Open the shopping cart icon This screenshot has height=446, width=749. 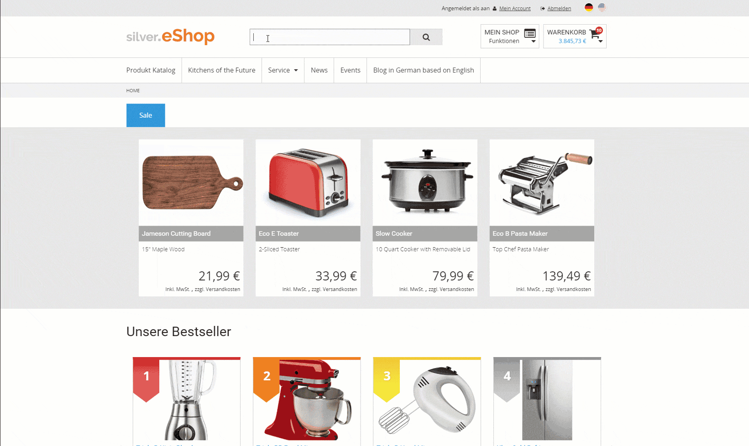click(595, 33)
